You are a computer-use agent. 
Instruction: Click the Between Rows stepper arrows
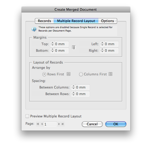click(x=73, y=94)
